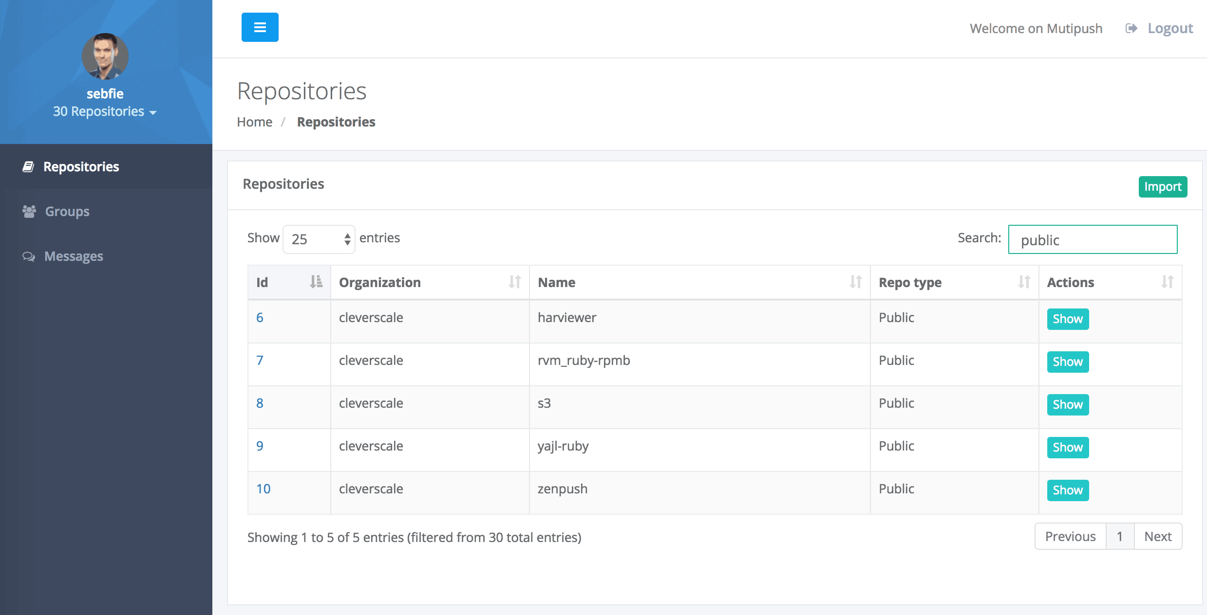
Task: Open Groups in the sidebar menu
Action: tap(106, 211)
